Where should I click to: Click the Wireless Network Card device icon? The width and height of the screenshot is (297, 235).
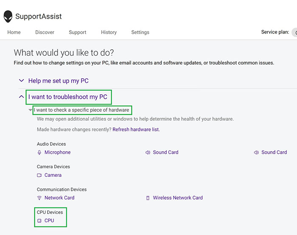coord(148,198)
